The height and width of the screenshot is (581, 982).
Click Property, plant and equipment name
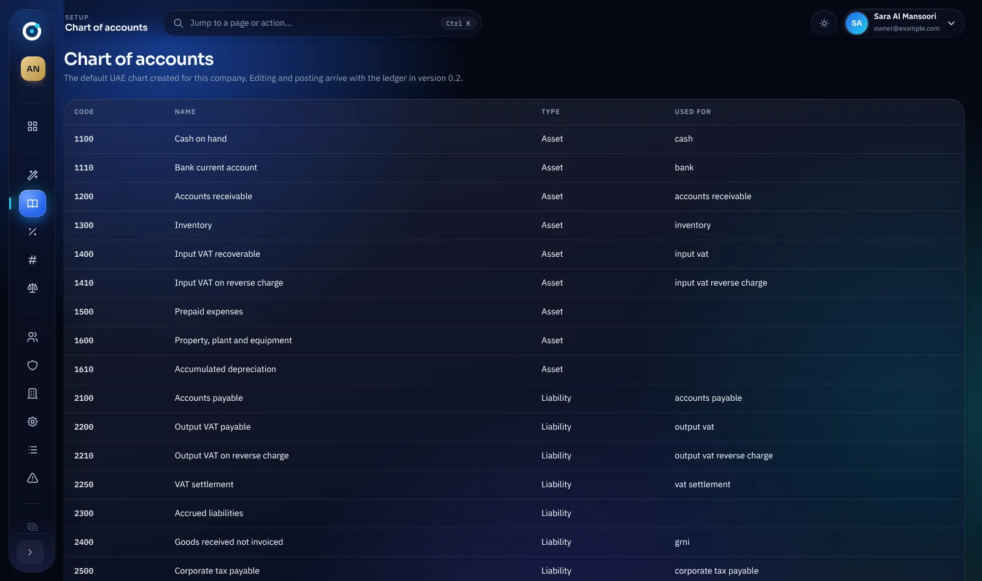click(x=233, y=341)
